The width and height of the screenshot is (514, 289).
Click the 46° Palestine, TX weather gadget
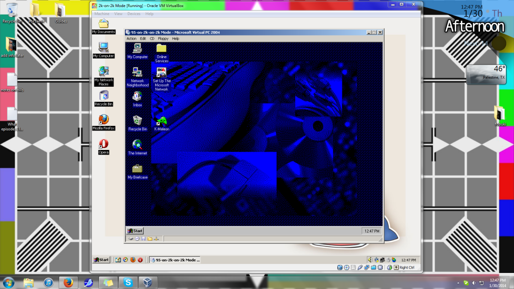tap(486, 75)
